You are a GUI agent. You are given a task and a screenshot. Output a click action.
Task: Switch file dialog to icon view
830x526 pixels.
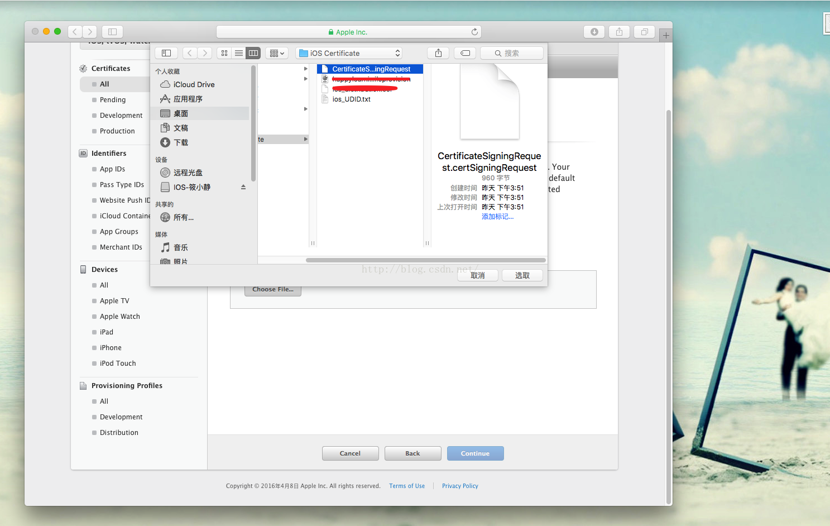click(224, 53)
